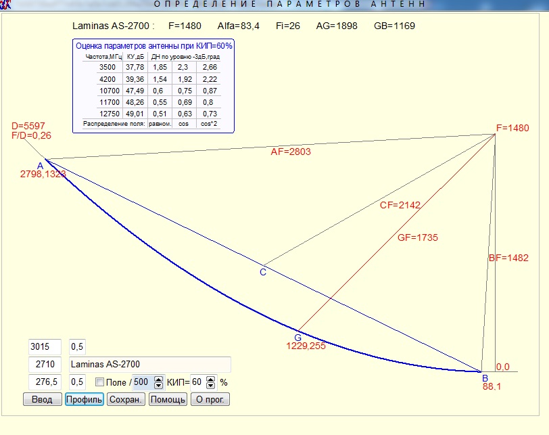Viewport: 549px width, 435px height.
Task: Click the D=5597 label
Action: point(28,126)
